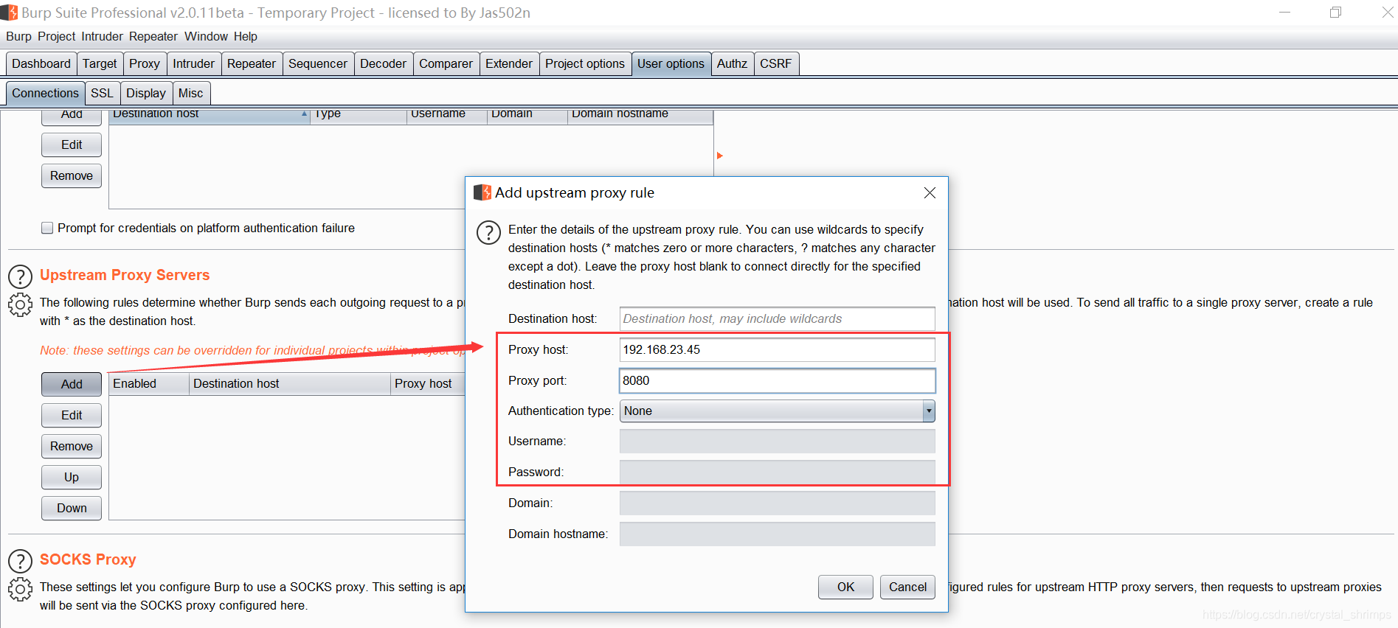Click Remove under Upstream Proxy Servers
Image resolution: width=1398 pixels, height=628 pixels.
point(72,446)
